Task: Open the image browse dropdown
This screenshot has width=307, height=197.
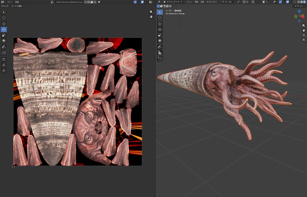Action: (53, 2)
